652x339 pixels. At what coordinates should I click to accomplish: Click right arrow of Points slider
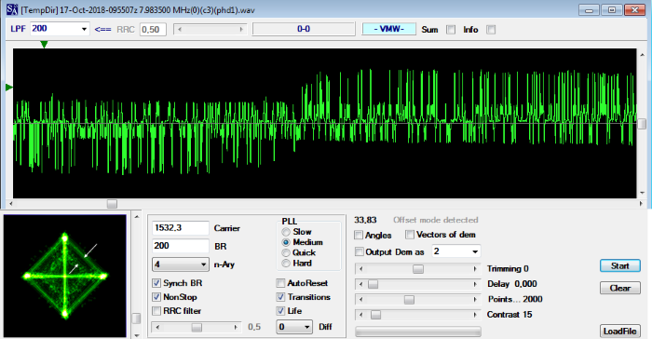click(475, 300)
